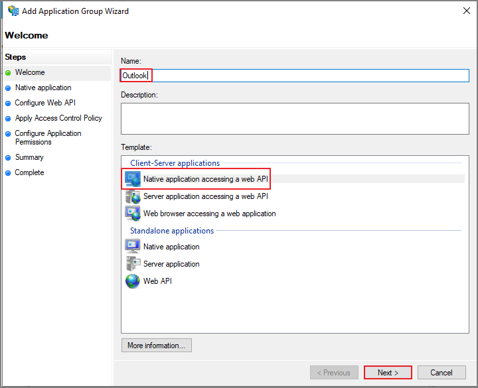Click the Standalone applications group header
Viewport: 478px width, 388px height.
(172, 231)
